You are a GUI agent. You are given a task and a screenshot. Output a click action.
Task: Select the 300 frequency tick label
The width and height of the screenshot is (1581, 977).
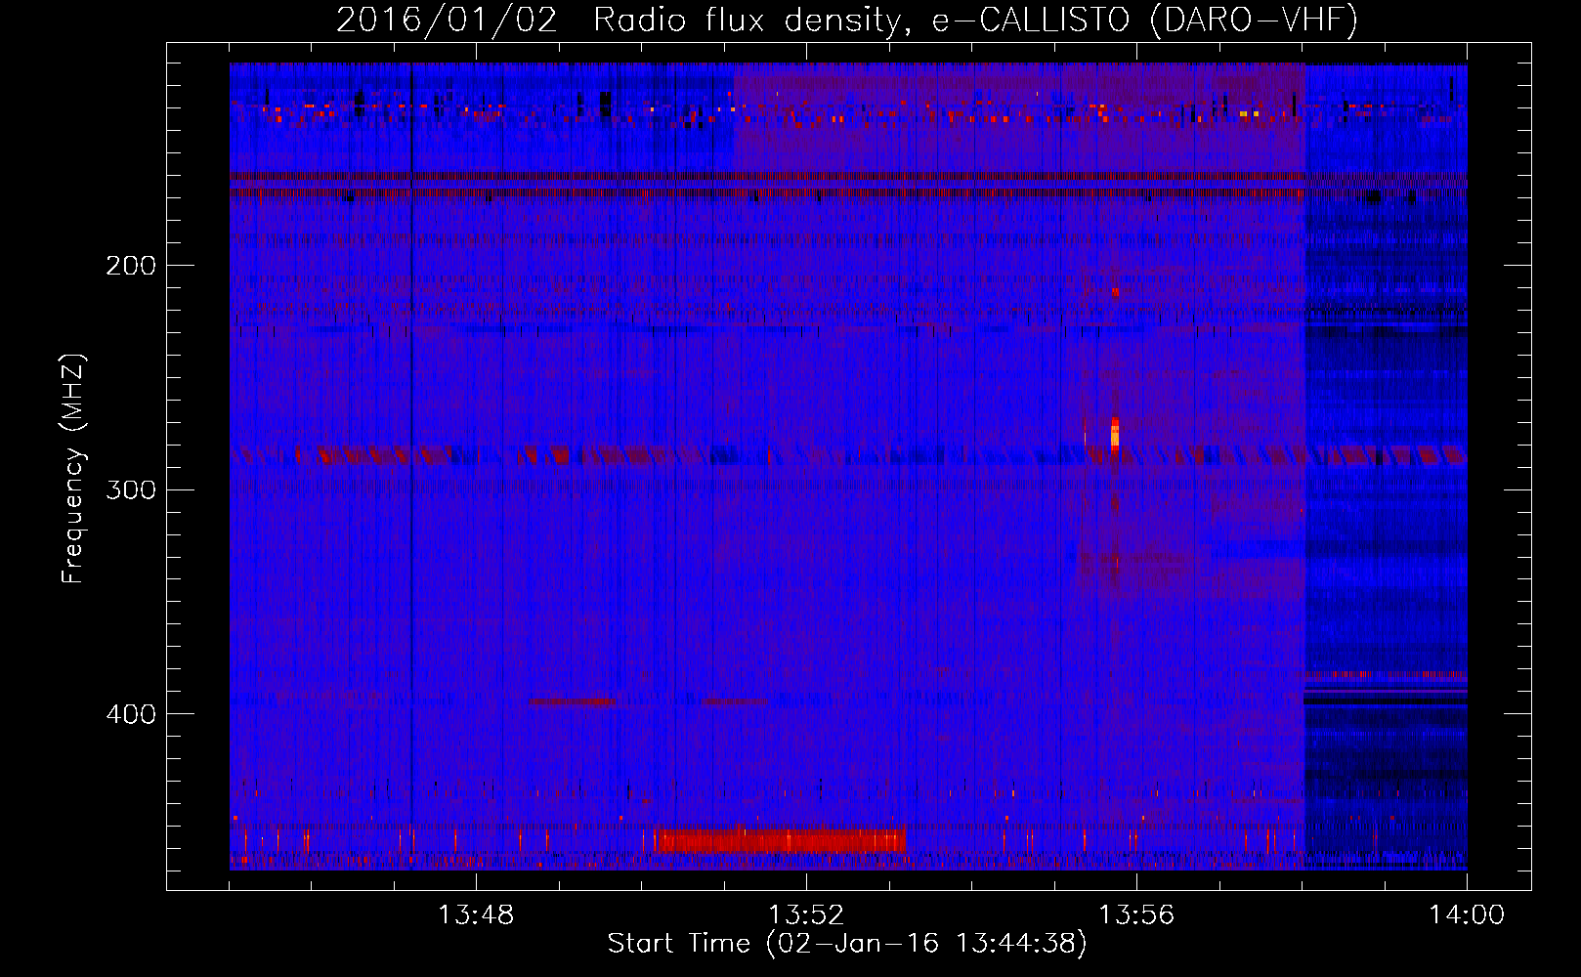pos(131,489)
